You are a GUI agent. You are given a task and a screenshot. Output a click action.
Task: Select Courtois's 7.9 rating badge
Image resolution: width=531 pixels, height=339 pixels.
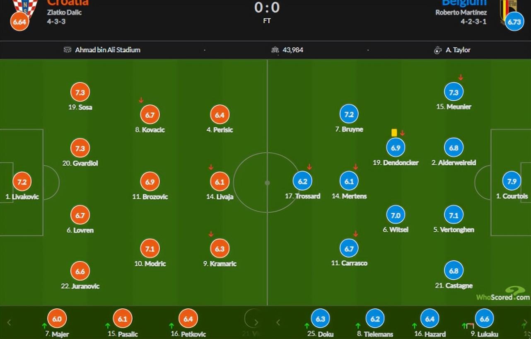[512, 182]
